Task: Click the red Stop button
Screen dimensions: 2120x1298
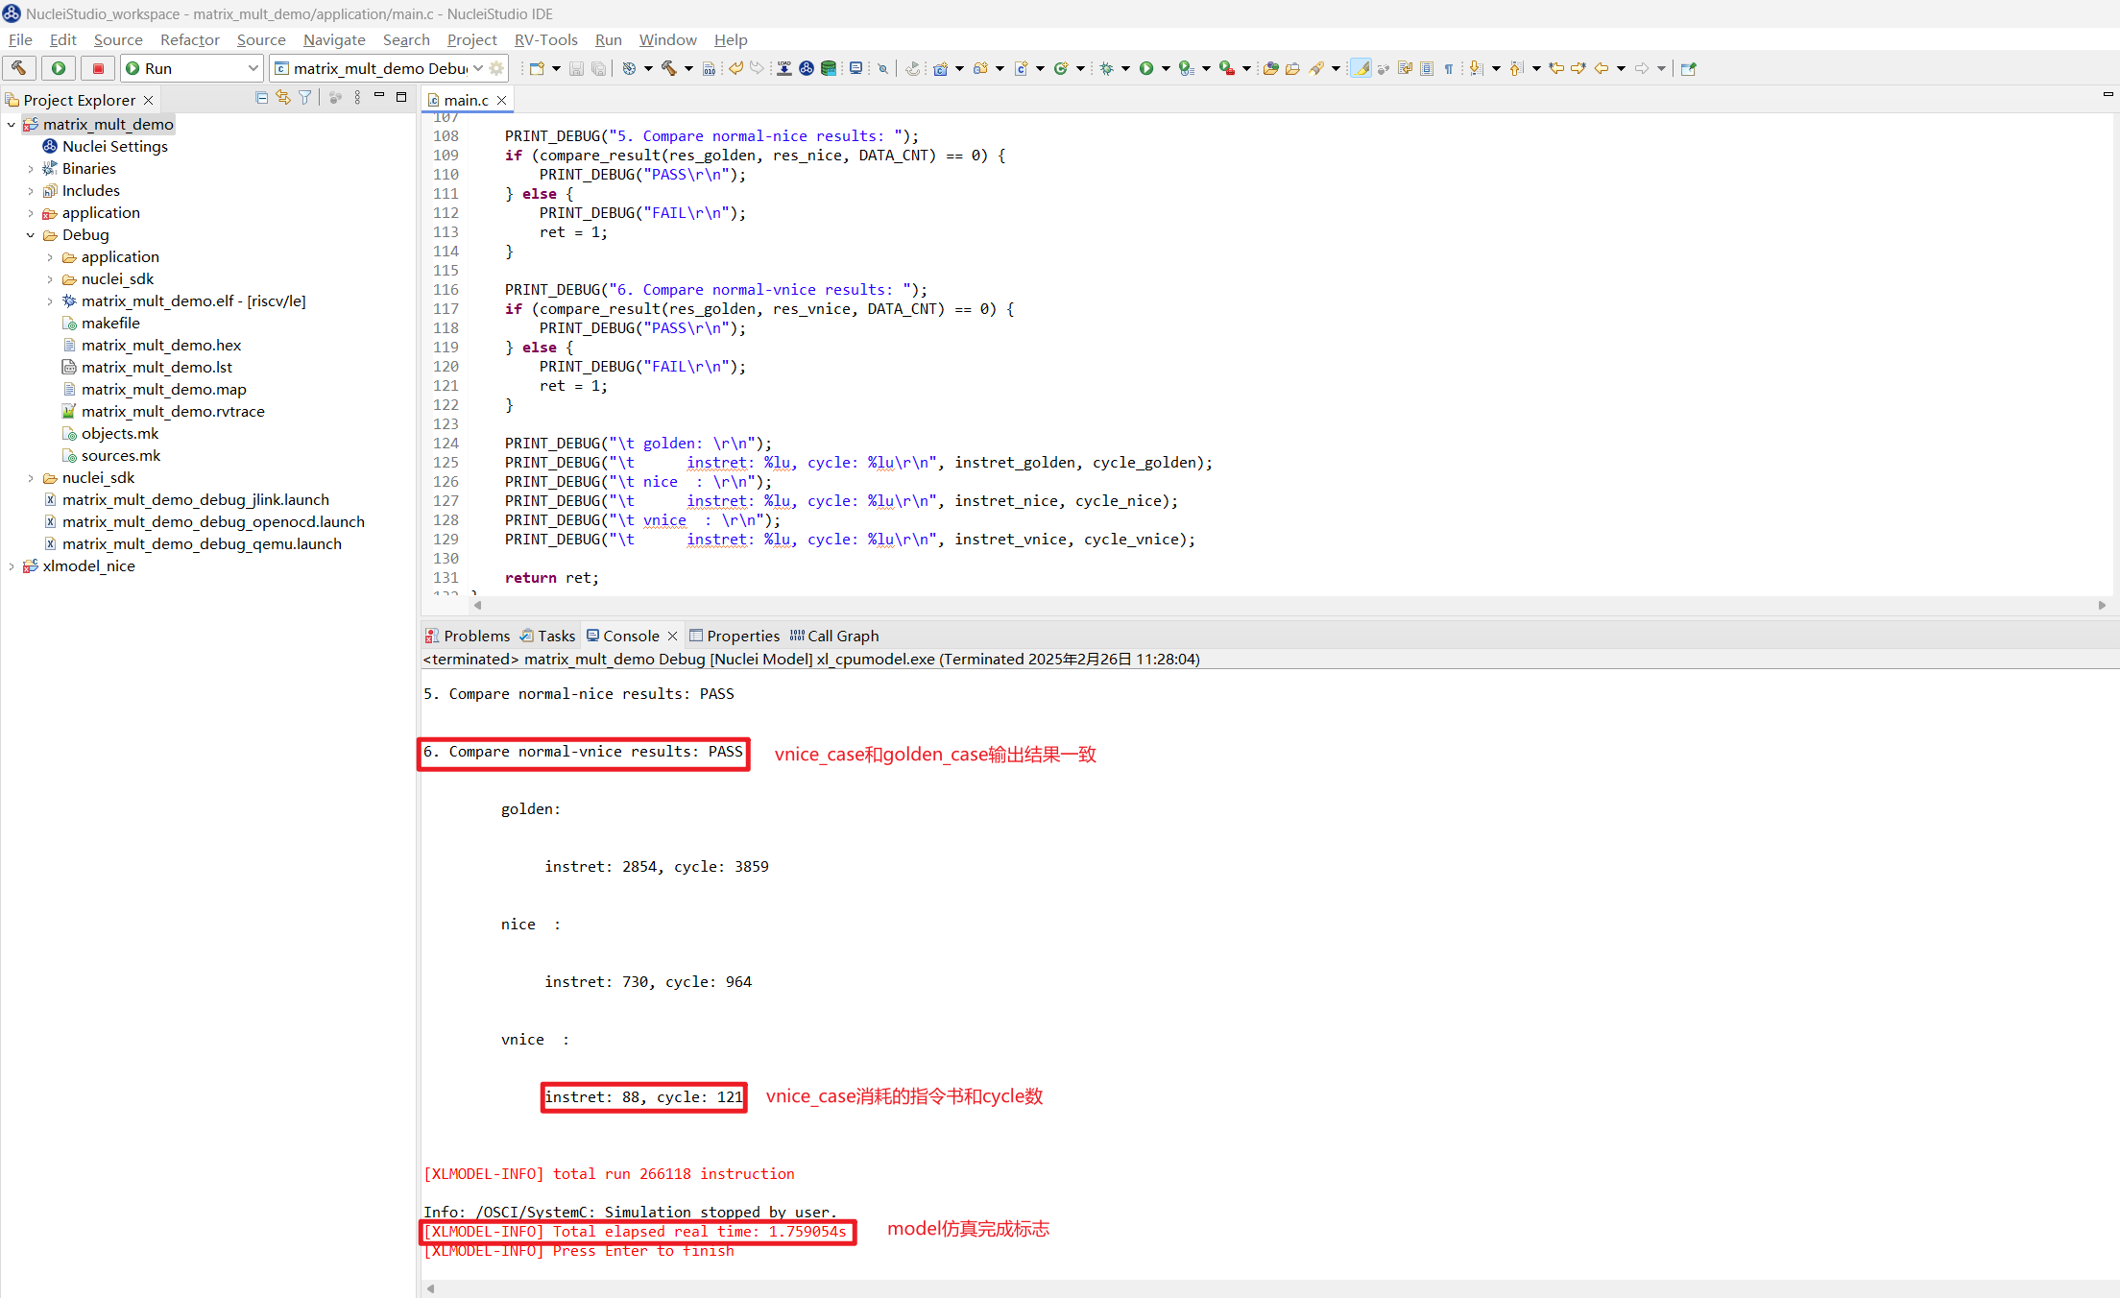Action: pyautogui.click(x=98, y=68)
